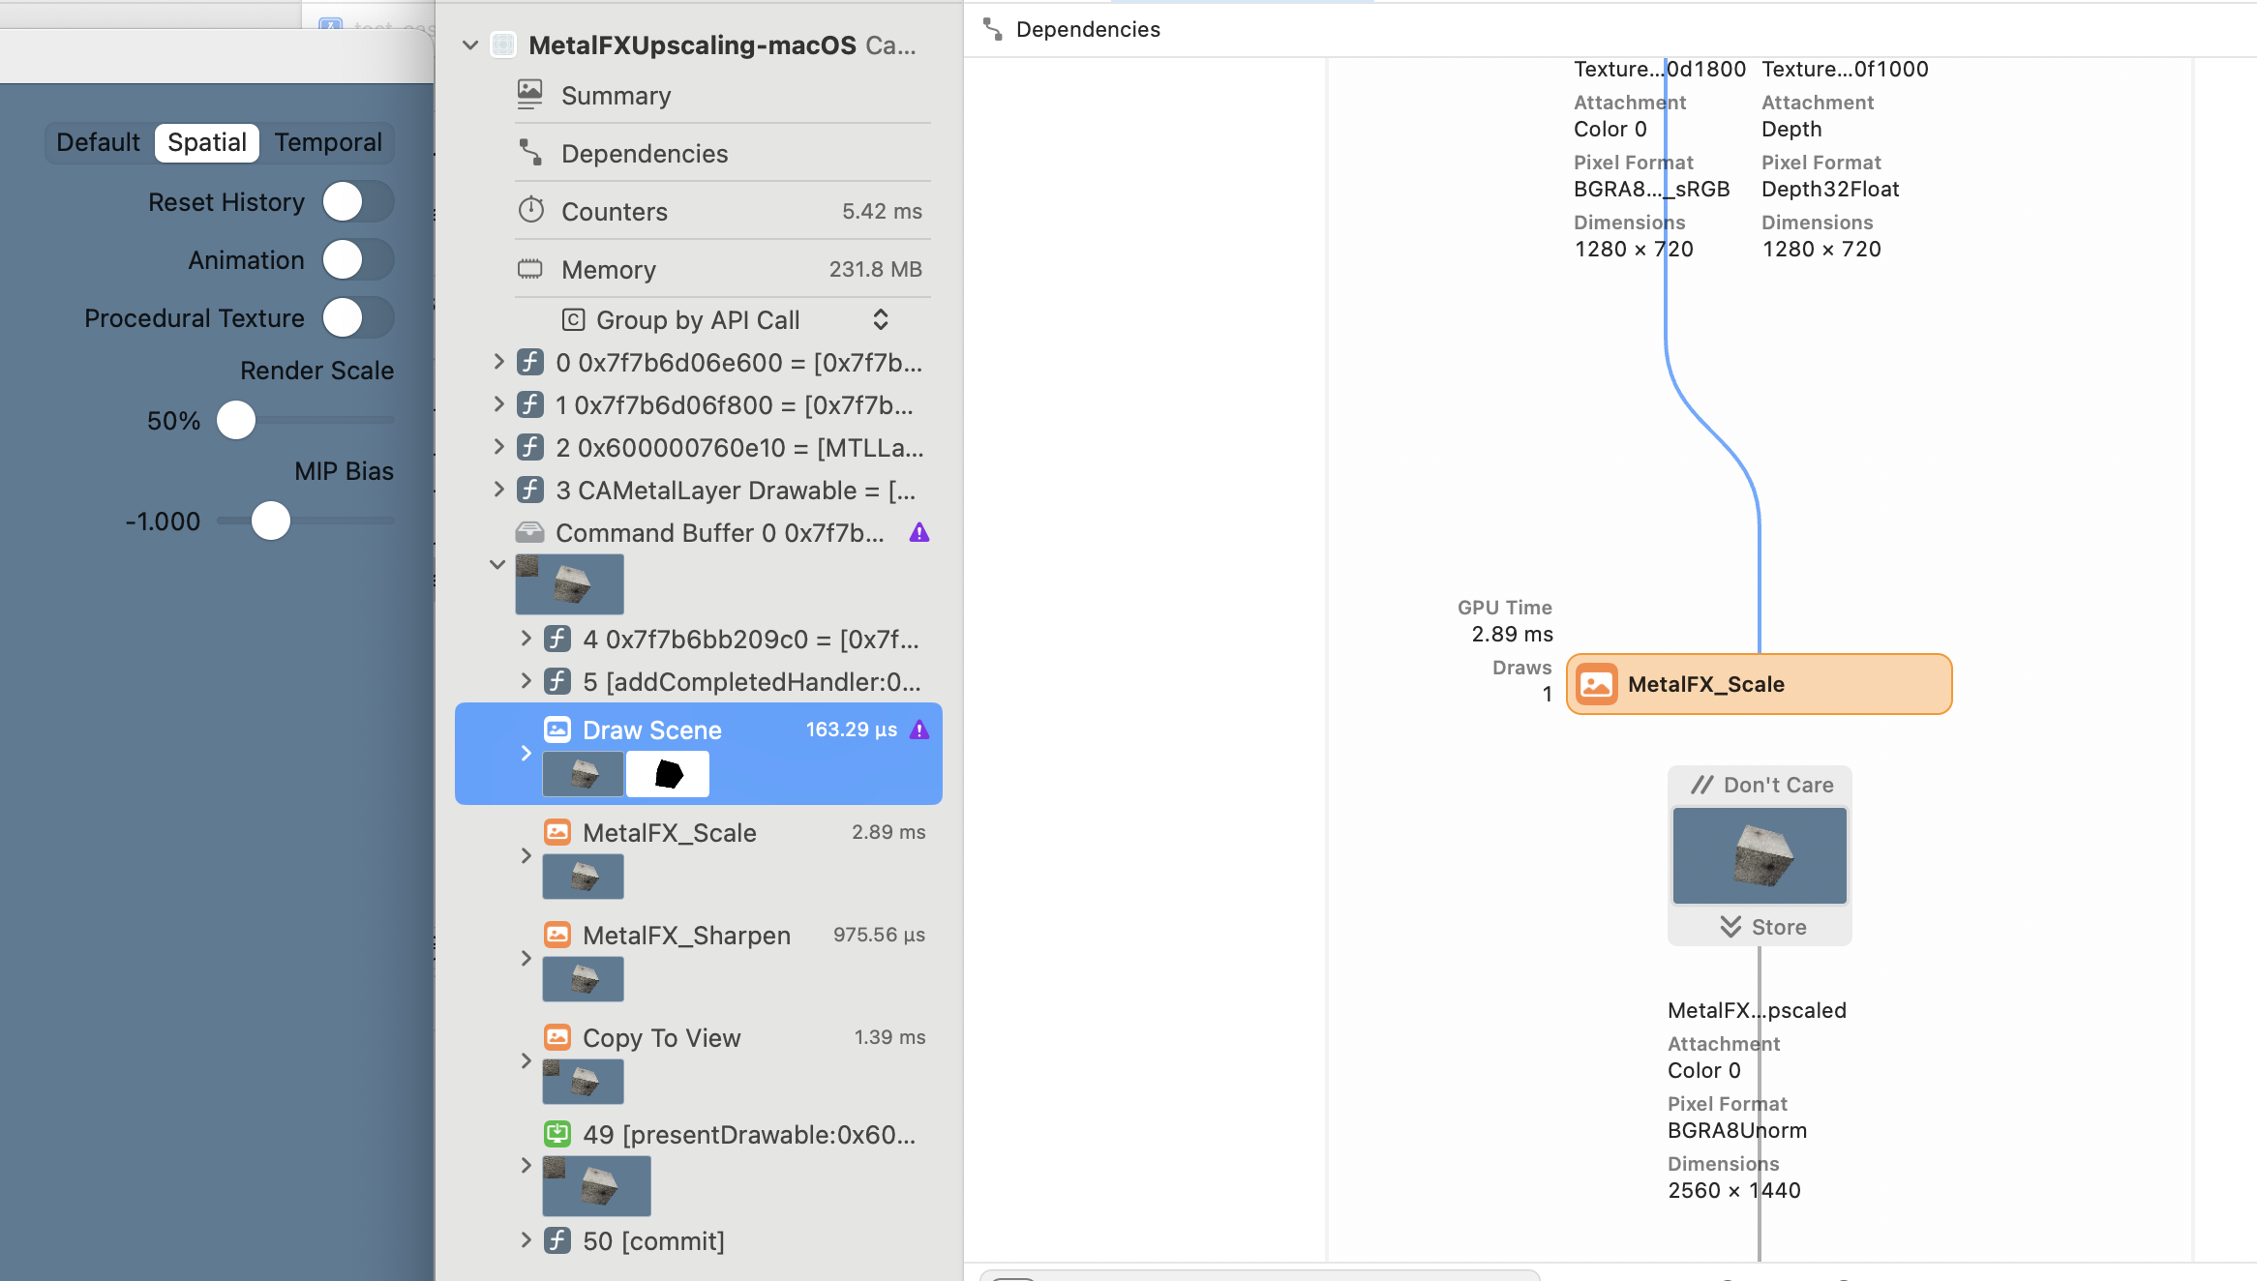
Task: Click the MetalFX_Scale node in the graph
Action: point(1759,684)
